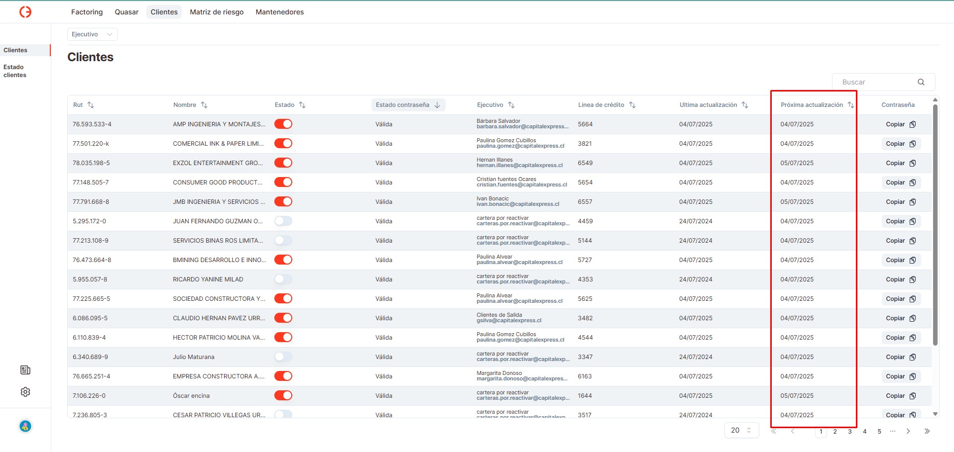Sort by Rut column arrows
Screen dimensions: 954x452
tap(91, 105)
